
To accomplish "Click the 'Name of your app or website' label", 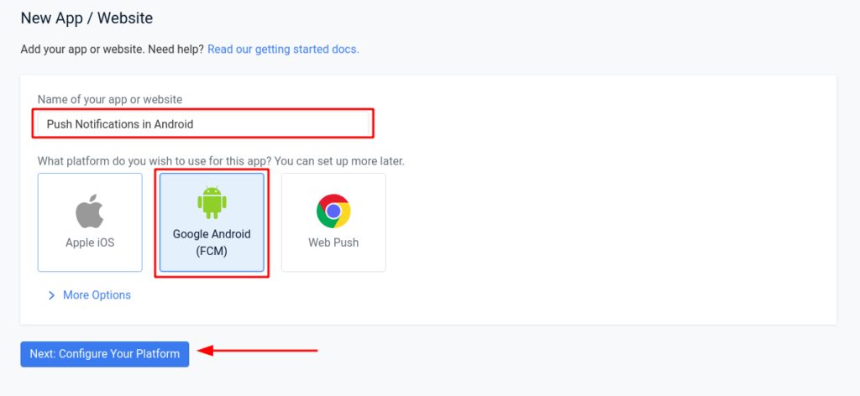I will 110,99.
